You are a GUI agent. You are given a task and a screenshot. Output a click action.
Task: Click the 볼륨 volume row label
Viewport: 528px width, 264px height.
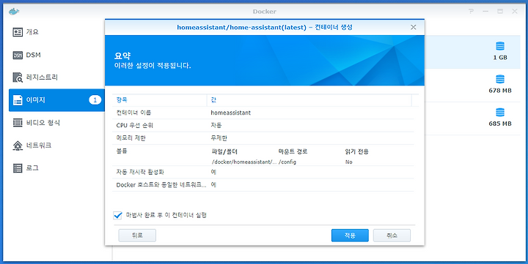tap(122, 151)
